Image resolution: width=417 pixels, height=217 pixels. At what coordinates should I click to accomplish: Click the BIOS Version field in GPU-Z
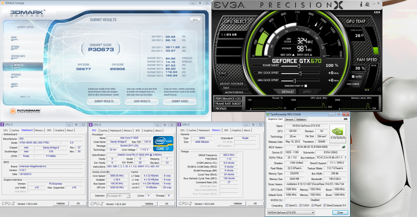point(312,147)
